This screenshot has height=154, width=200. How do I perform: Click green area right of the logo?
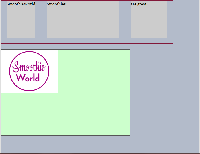pyautogui.click(x=95, y=71)
